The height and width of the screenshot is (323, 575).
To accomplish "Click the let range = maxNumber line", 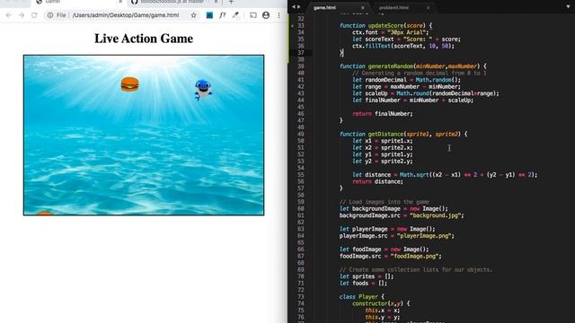I will (x=406, y=87).
